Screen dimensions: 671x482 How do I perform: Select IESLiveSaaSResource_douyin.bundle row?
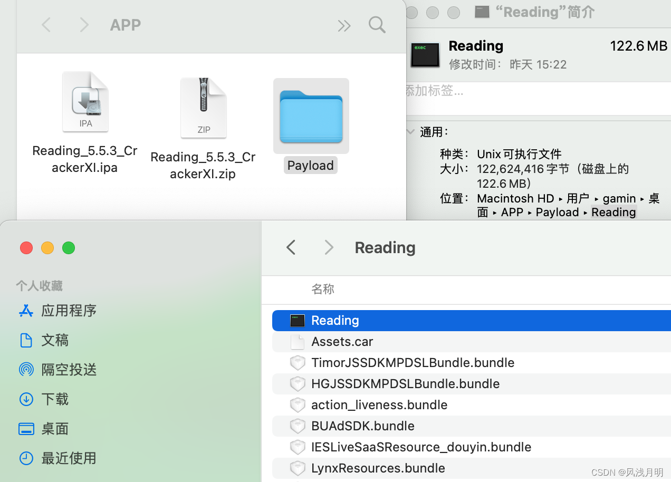point(472,447)
